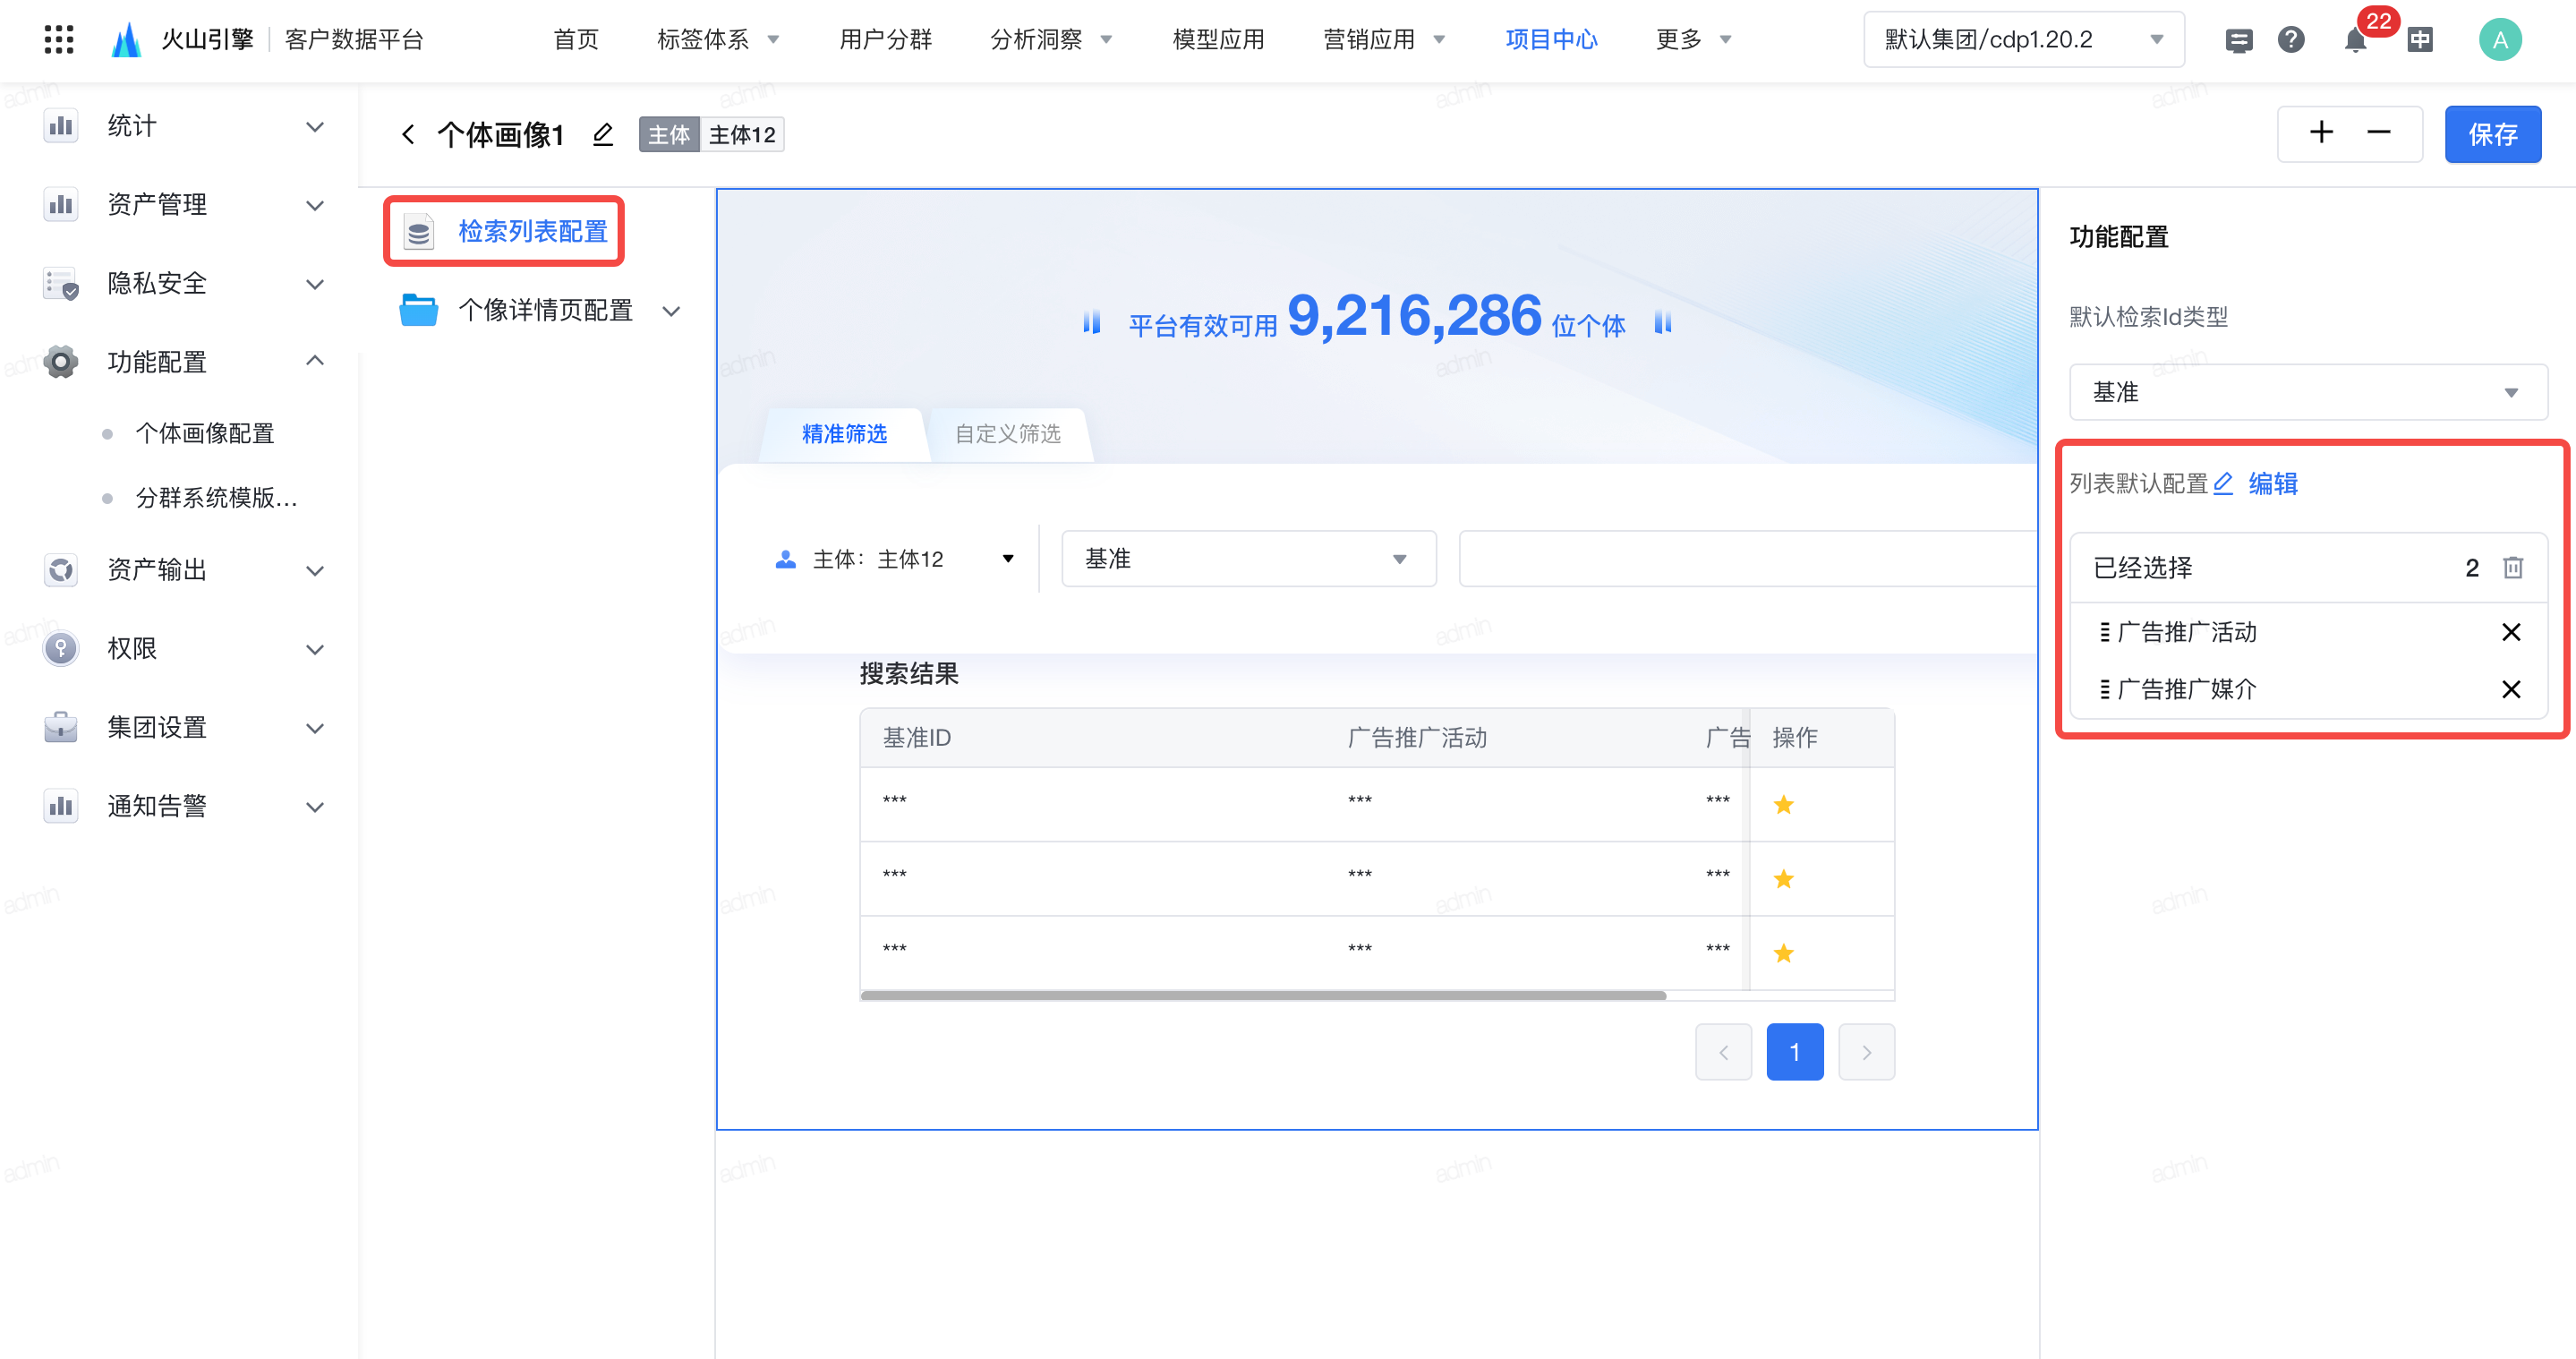The height and width of the screenshot is (1359, 2576).
Task: Open the messages chat icon
Action: [x=2238, y=40]
